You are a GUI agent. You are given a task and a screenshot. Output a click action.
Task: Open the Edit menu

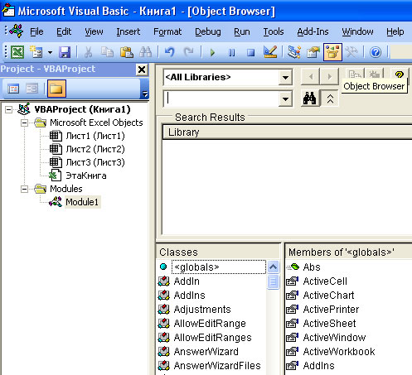(x=64, y=31)
